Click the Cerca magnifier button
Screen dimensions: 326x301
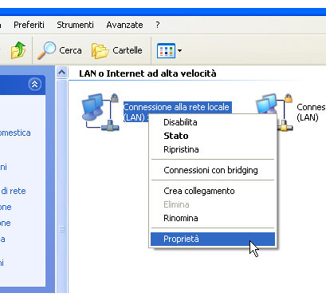(x=60, y=50)
